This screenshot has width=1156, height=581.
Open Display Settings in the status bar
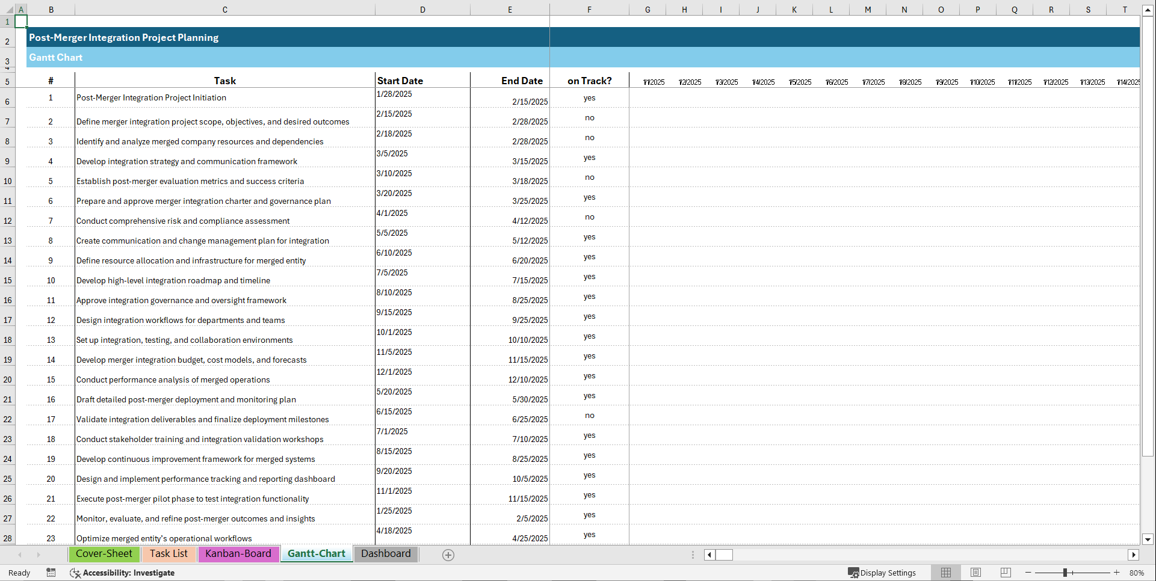[x=883, y=573]
